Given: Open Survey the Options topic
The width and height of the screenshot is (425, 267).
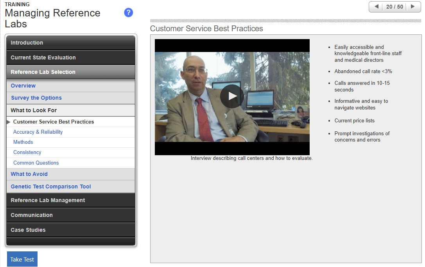Looking at the screenshot, I should pos(36,98).
